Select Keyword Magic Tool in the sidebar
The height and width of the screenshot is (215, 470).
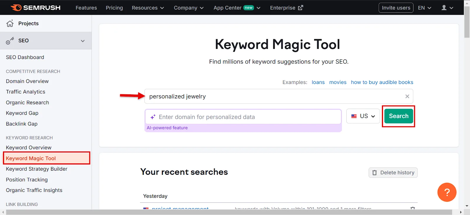pos(46,158)
